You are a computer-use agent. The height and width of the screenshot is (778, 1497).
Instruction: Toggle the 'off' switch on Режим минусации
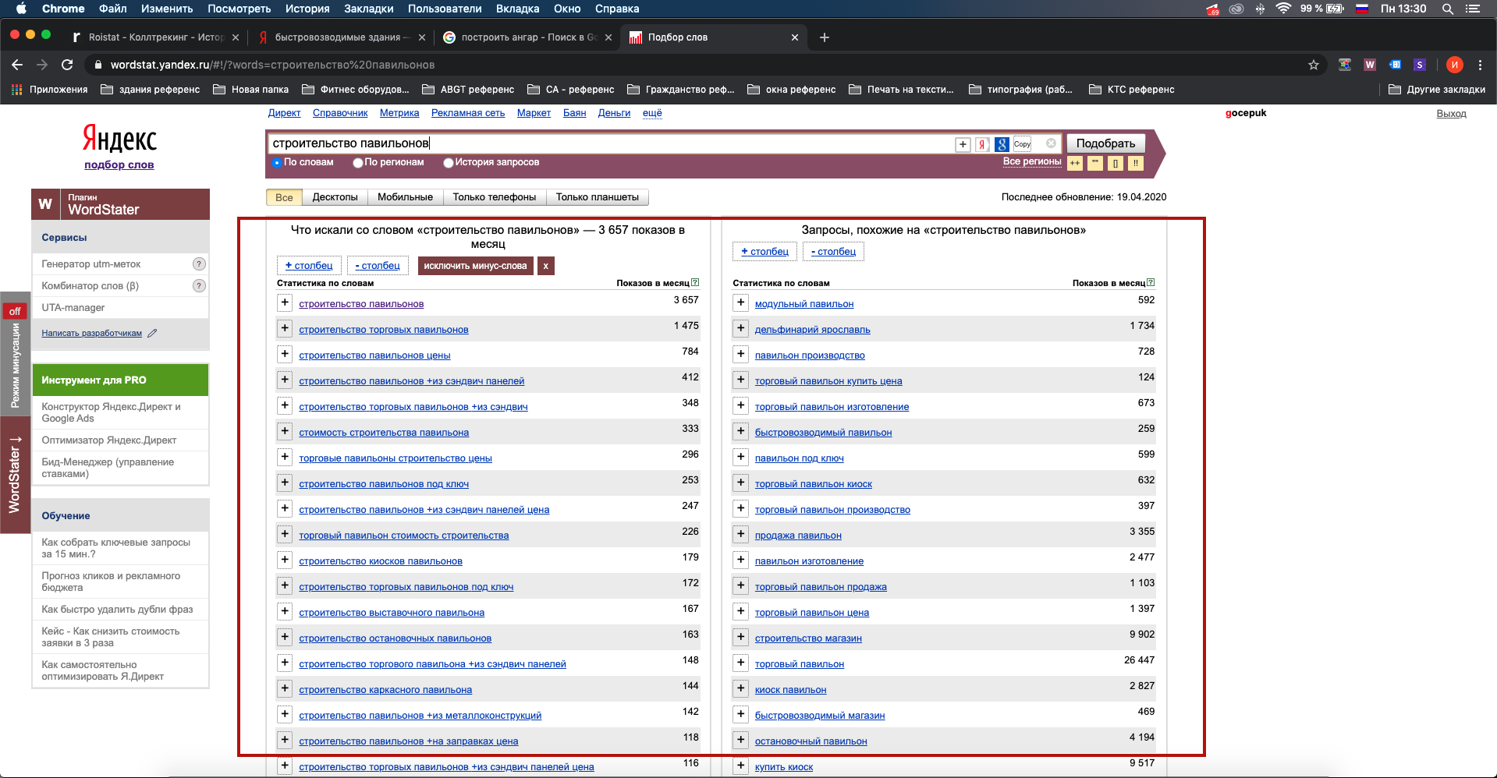point(15,311)
